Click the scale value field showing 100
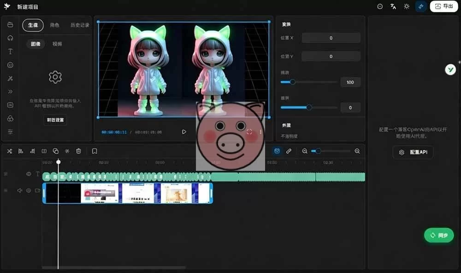Image resolution: width=461 pixels, height=273 pixels. tap(350, 82)
